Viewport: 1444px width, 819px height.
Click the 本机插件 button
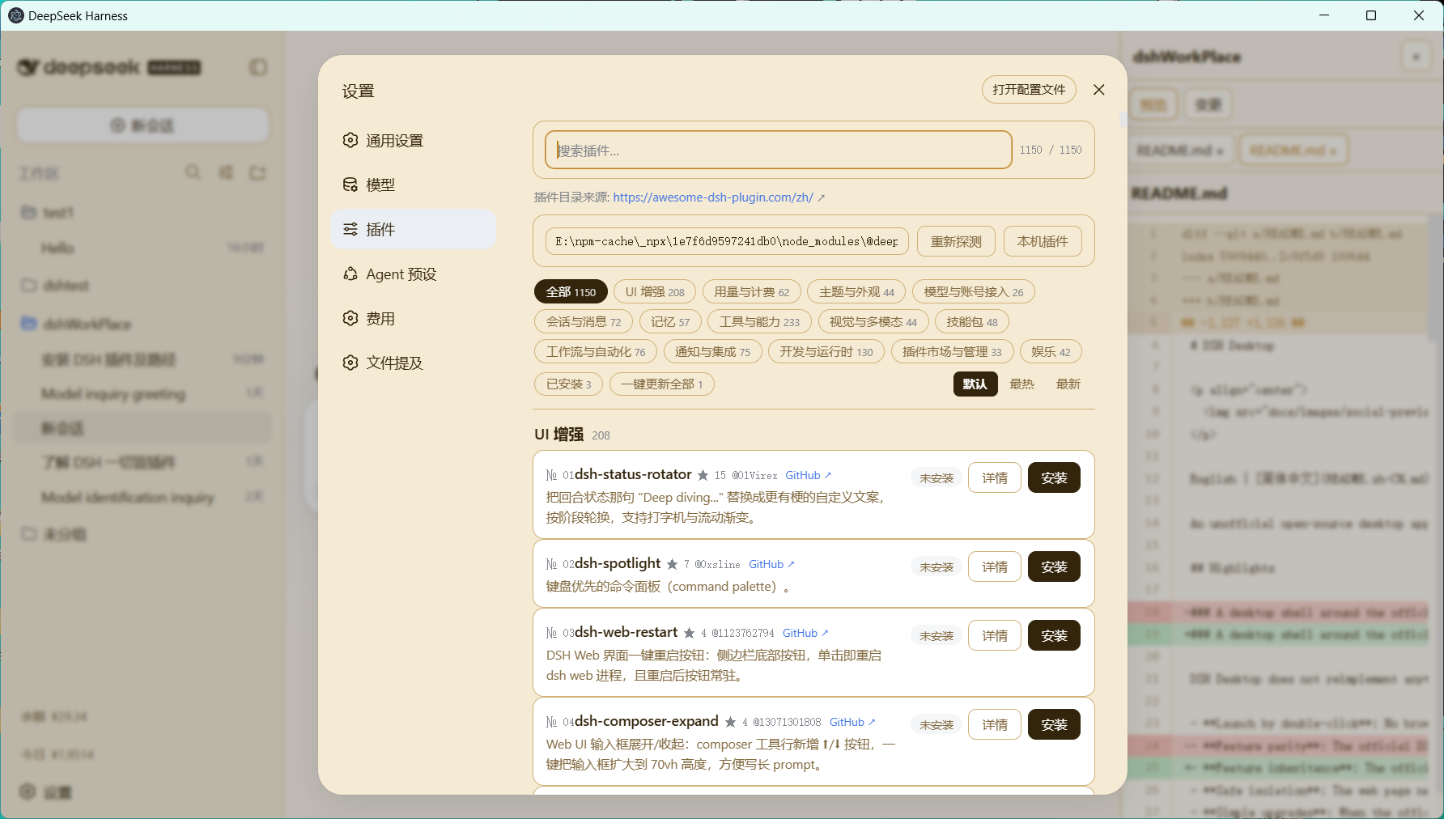click(1043, 241)
